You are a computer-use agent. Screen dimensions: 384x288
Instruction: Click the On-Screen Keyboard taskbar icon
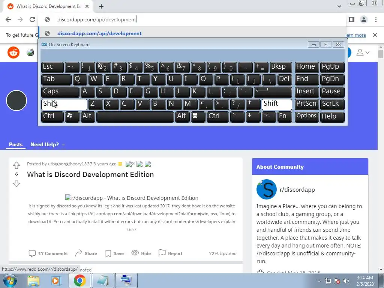tap(126, 280)
